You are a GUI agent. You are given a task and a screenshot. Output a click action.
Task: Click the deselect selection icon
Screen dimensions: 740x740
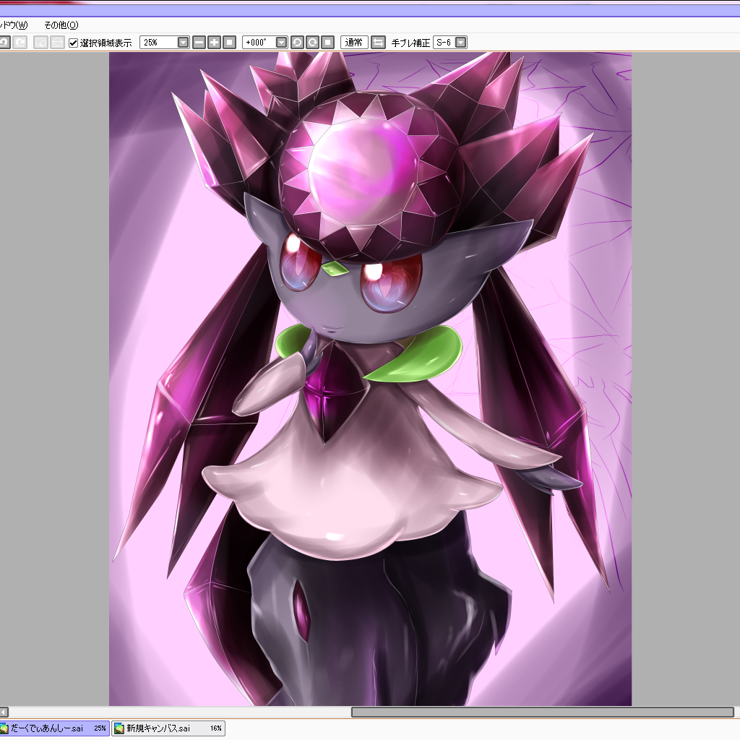click(40, 43)
